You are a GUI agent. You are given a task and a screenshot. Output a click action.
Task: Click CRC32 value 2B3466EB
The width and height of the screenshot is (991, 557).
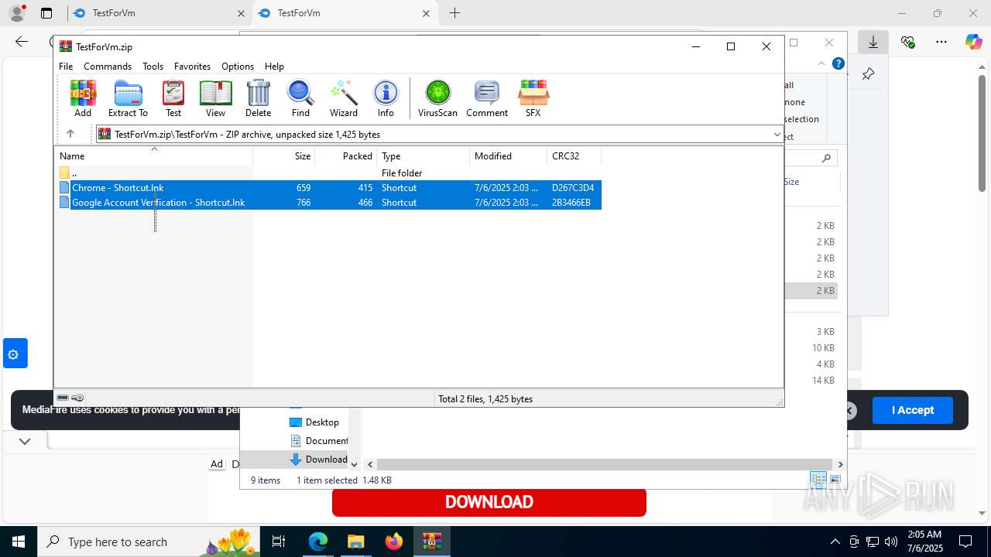click(571, 202)
